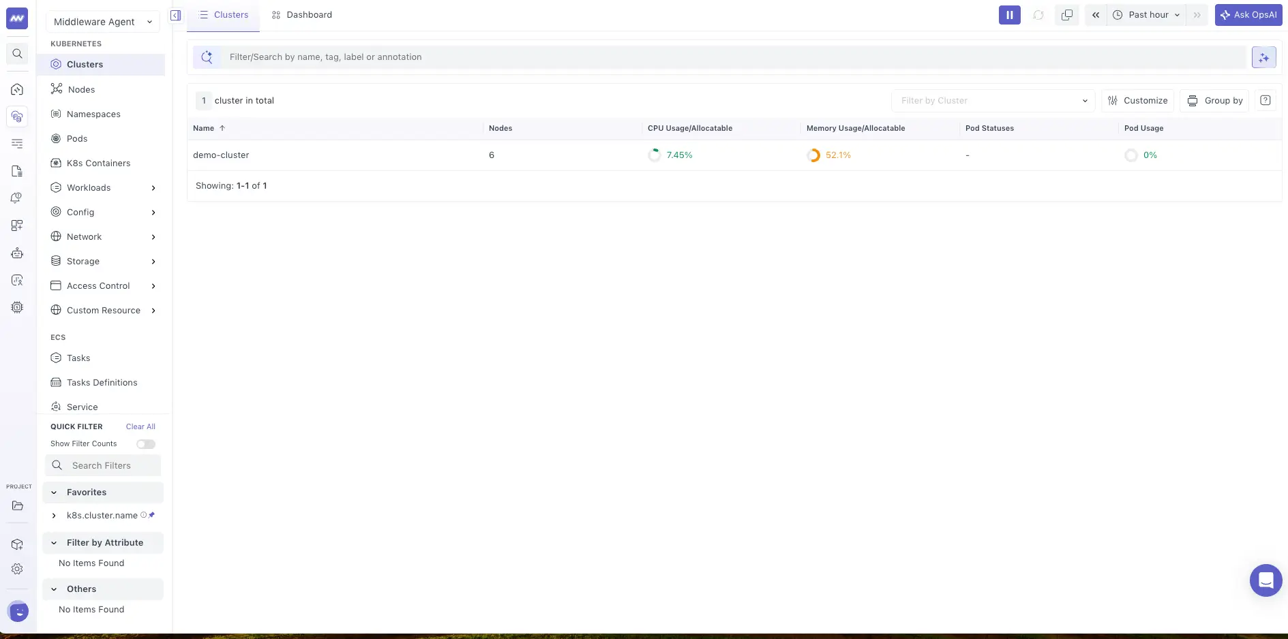Click the Pod Usage 0% indicator
The image size is (1288, 639).
[x=1141, y=155]
